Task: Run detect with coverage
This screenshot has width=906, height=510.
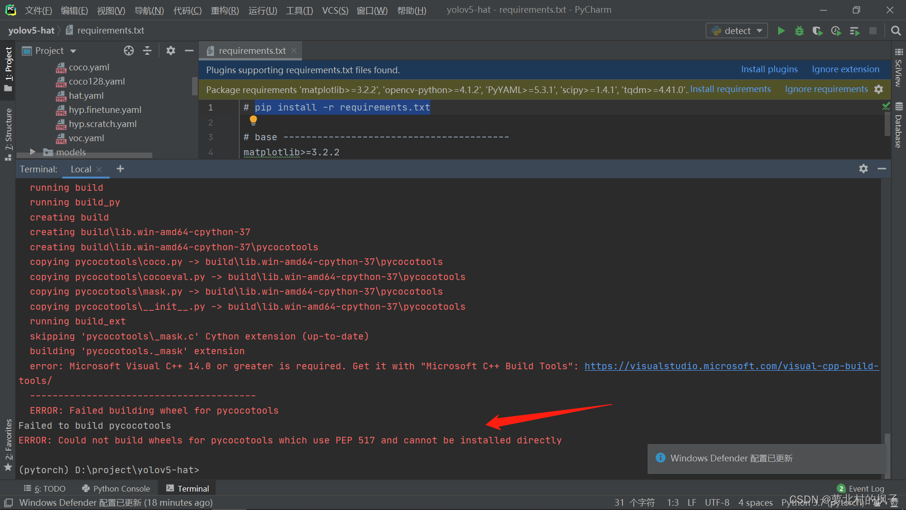Action: 817,31
